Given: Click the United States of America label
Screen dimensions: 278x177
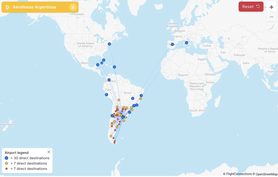Looking at the screenshot, I should (x=86, y=45).
